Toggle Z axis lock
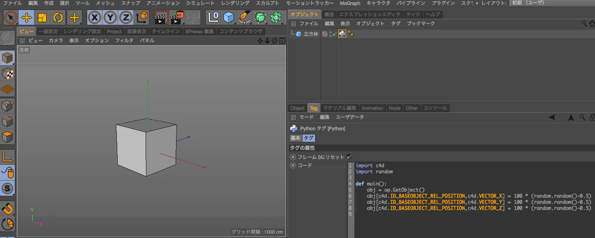 pos(126,17)
